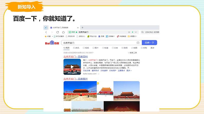This screenshot has height=114, width=204.
Task: Click the Baidu logo
Action: pyautogui.click(x=52, y=43)
